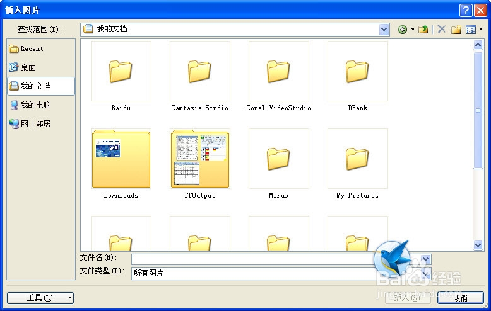This screenshot has width=491, height=311.
Task: Open the Back button history dropdown arrow
Action: 413,30
